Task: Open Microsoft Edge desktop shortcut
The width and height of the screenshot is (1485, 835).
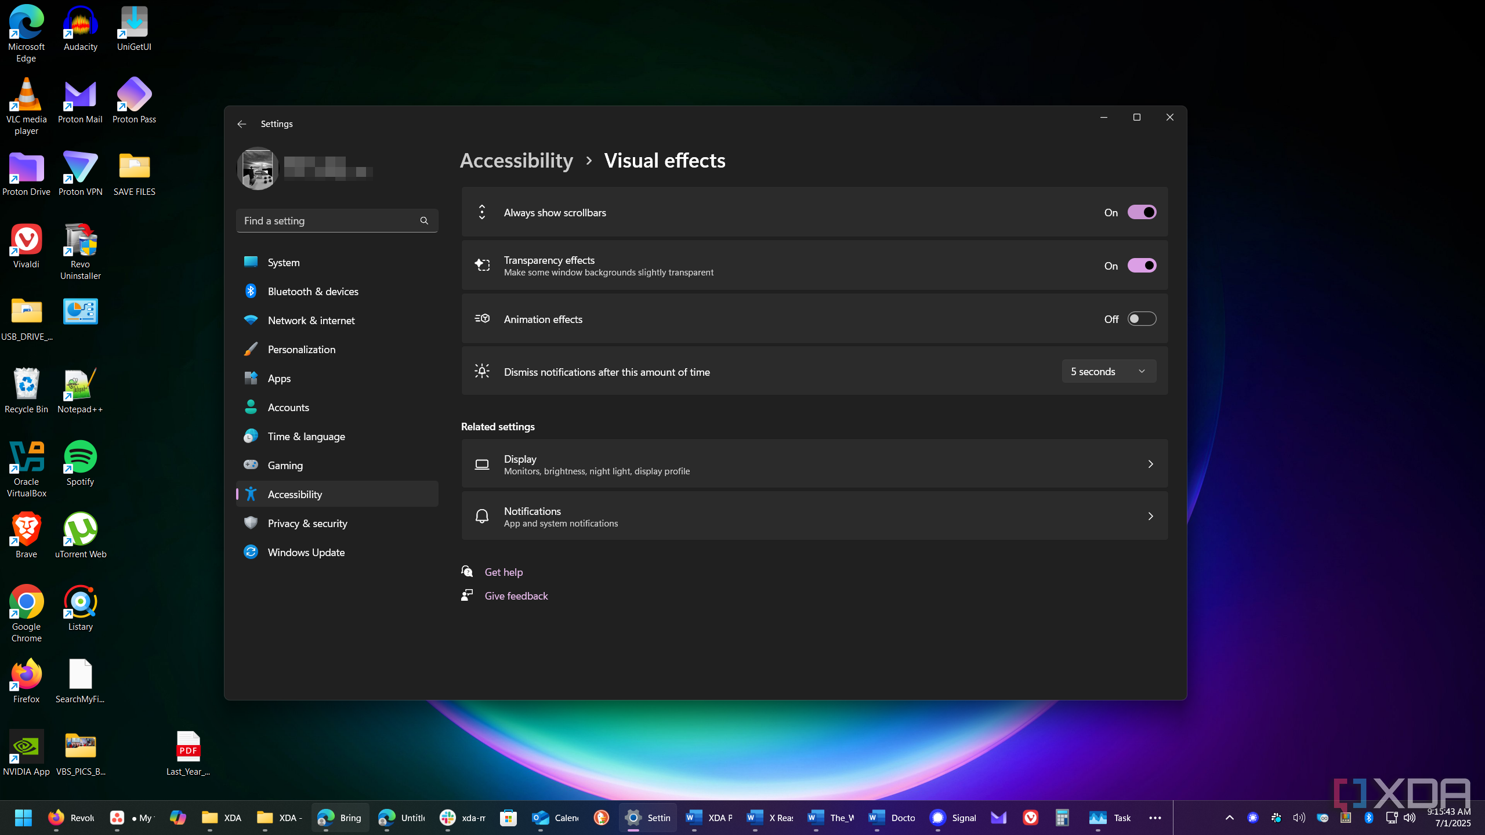Action: (x=26, y=34)
